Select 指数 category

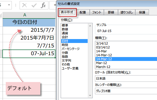(x=74, y=57)
